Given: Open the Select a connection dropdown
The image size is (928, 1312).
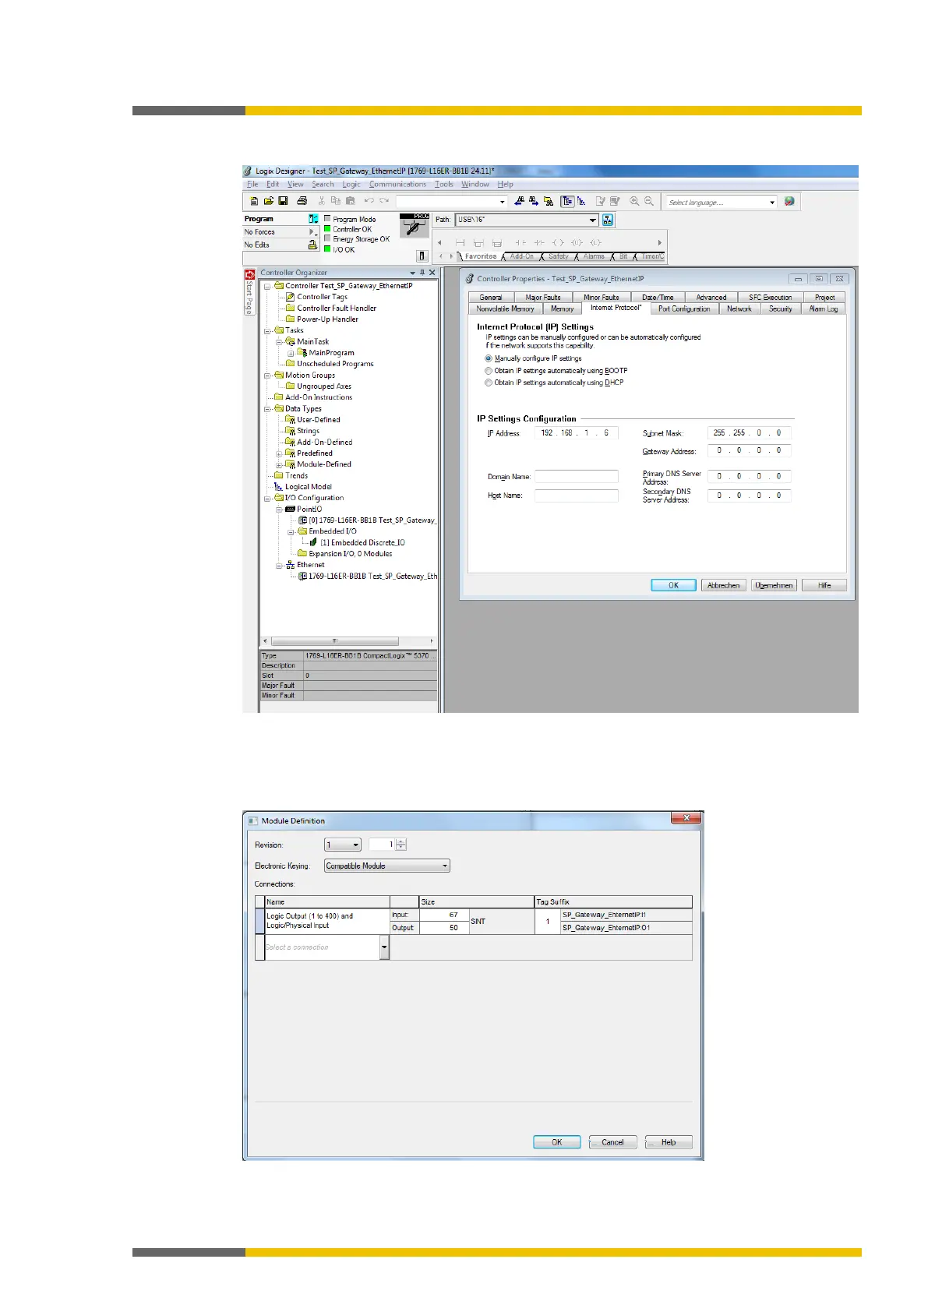Looking at the screenshot, I should pyautogui.click(x=384, y=947).
